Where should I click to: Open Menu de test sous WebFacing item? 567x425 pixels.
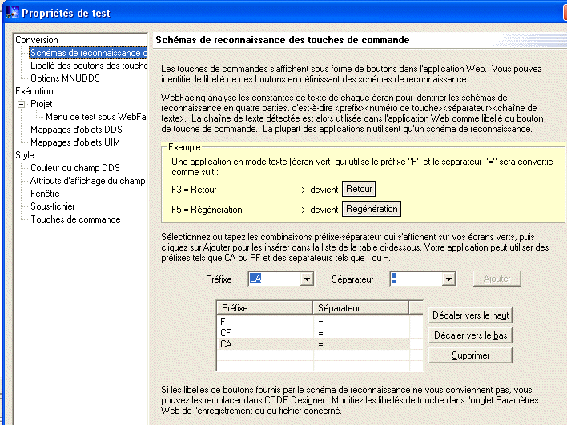[x=96, y=117]
